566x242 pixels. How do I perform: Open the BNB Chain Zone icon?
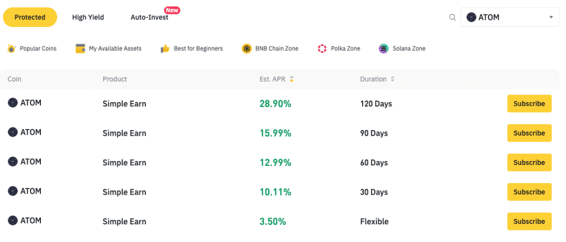click(247, 49)
